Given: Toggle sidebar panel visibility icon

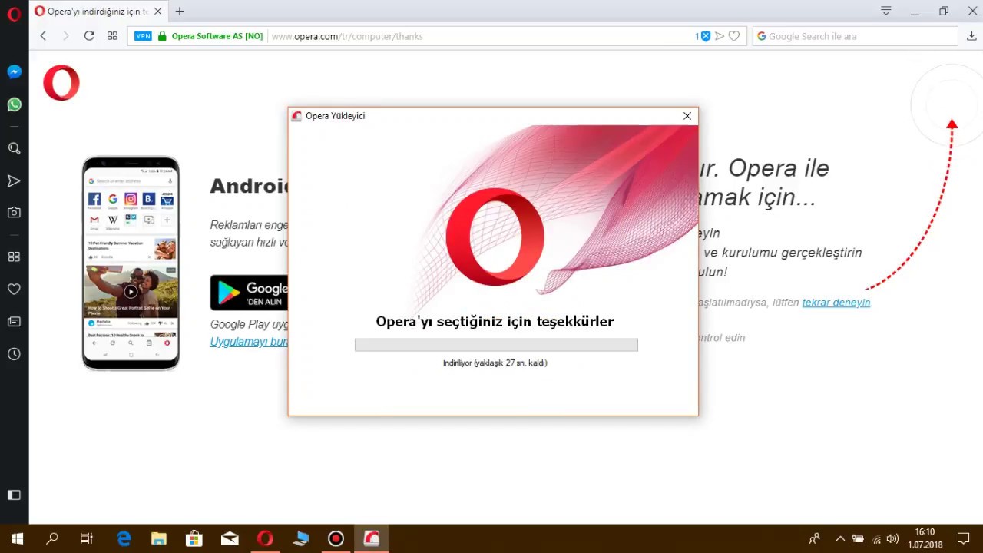Looking at the screenshot, I should tap(14, 495).
